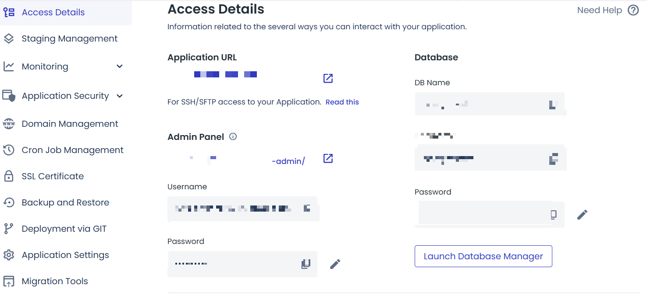Copy the admin password
647x296 pixels.
click(306, 264)
